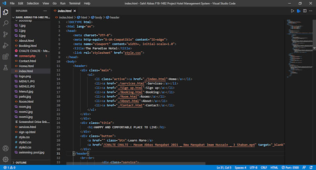Image resolution: width=316 pixels, height=170 pixels.
Task: Open the Search view in activity bar
Action: [6, 23]
